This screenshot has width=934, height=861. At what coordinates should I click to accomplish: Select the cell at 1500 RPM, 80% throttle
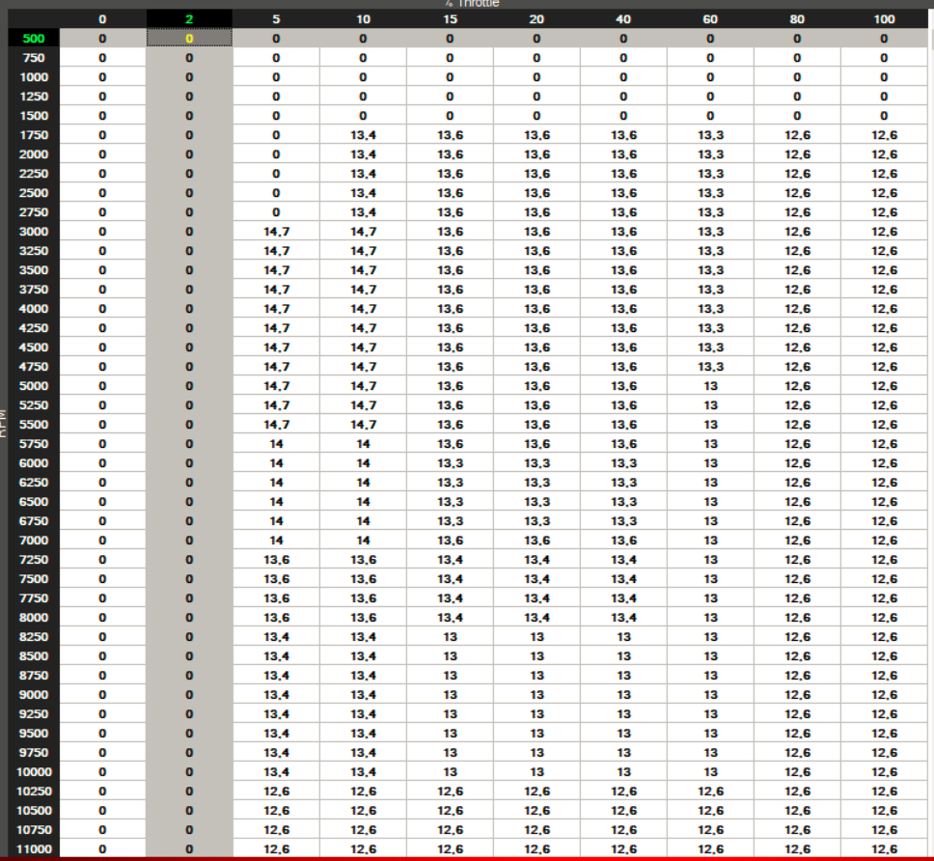click(797, 116)
